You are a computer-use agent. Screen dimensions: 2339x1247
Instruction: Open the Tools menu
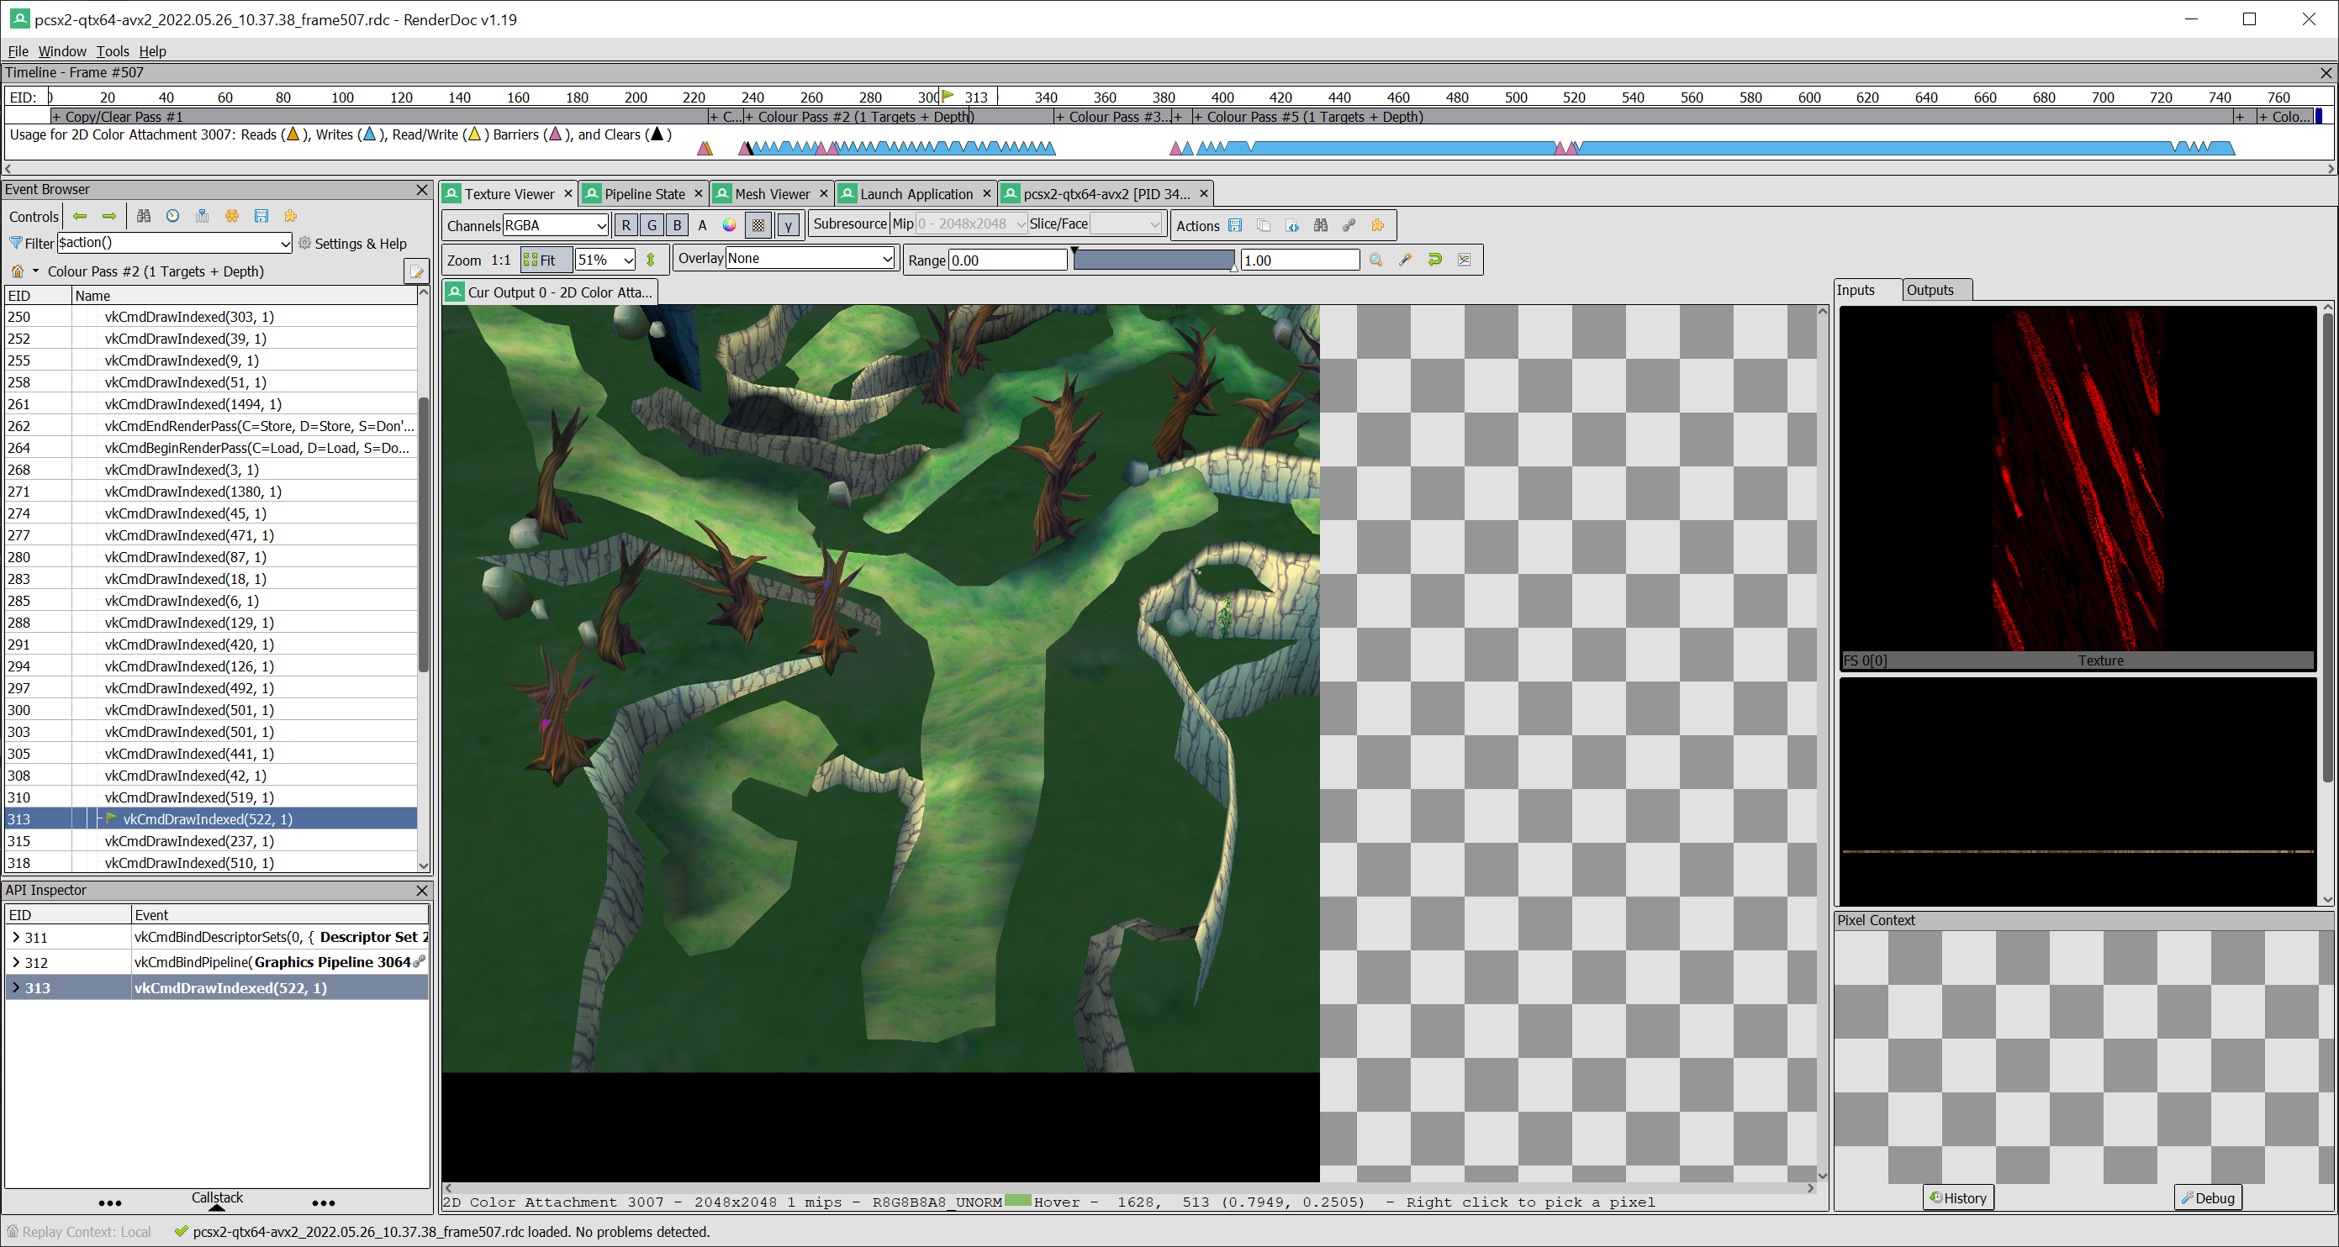pos(113,50)
